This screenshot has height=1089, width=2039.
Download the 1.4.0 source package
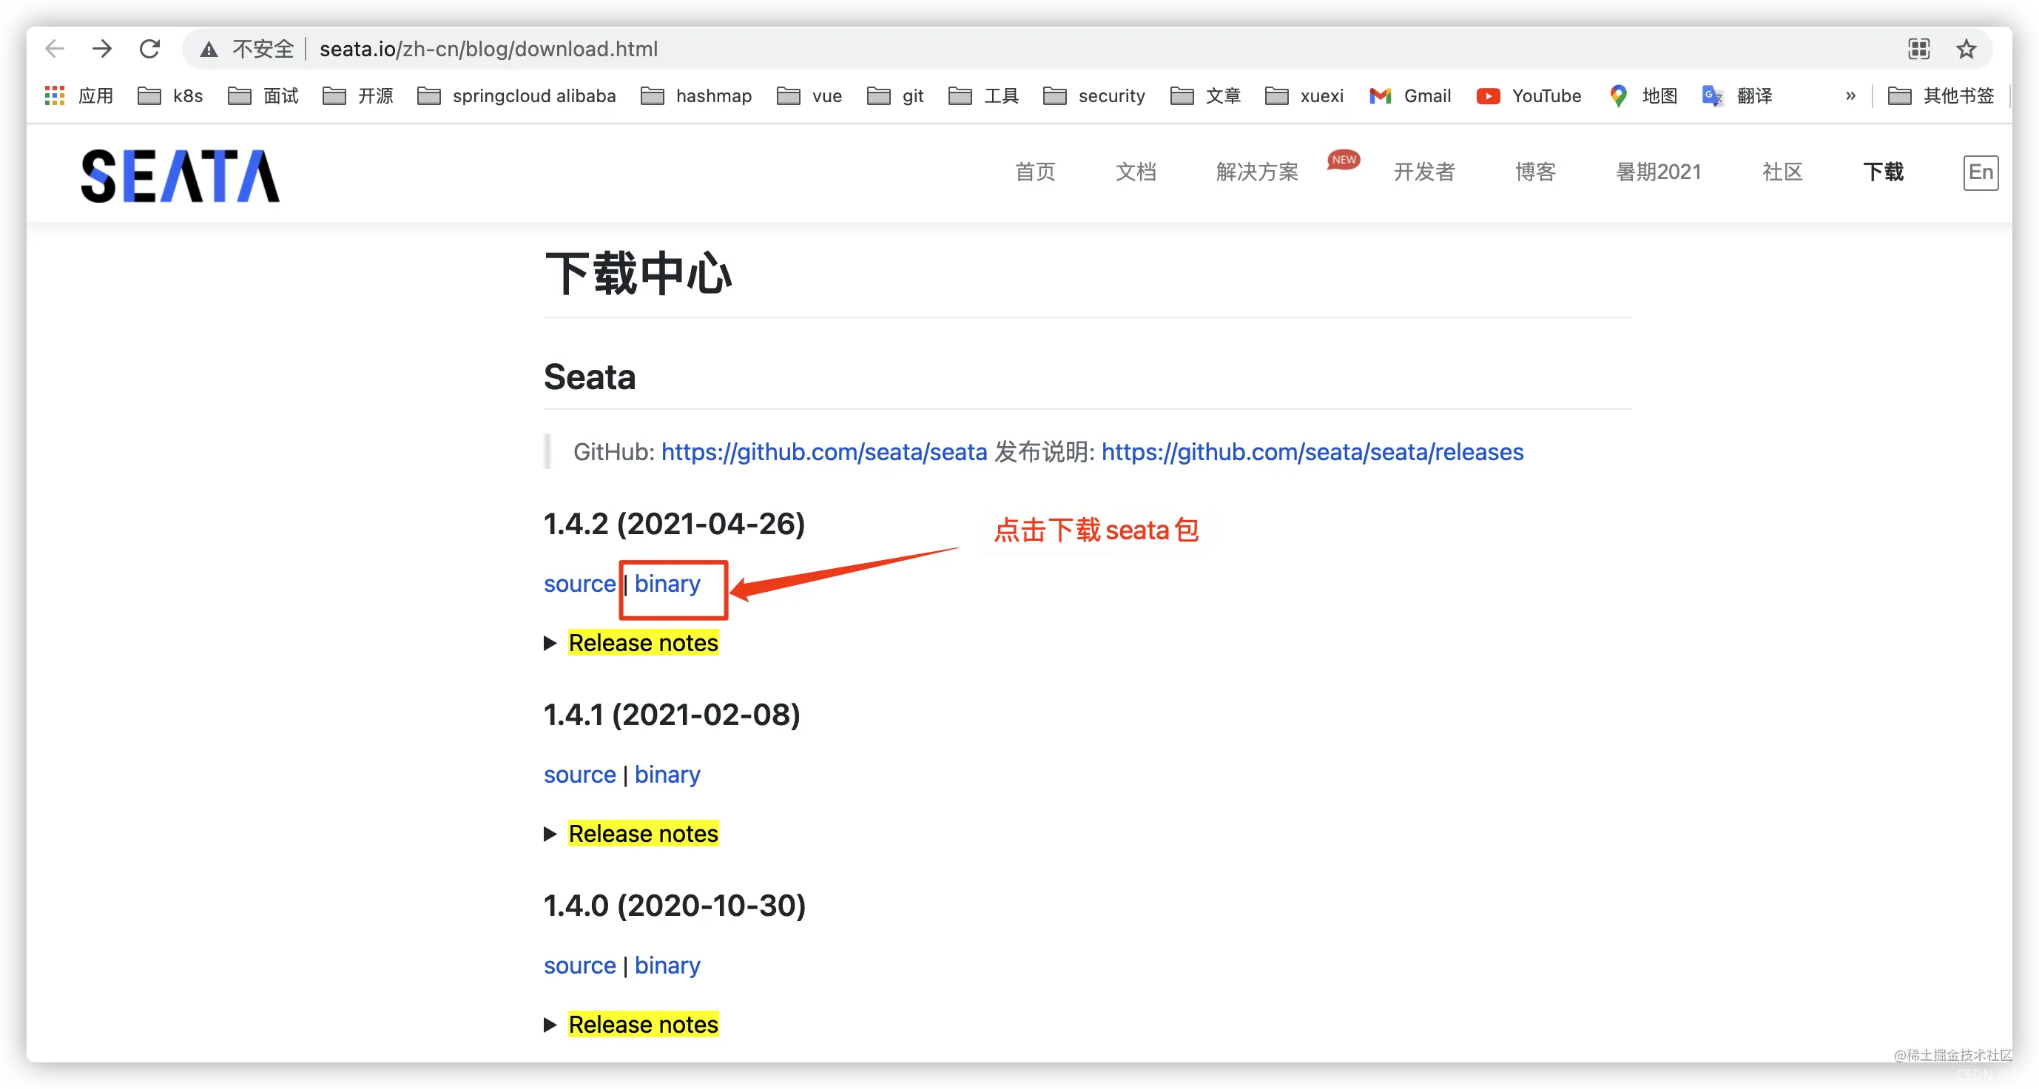[x=579, y=965]
